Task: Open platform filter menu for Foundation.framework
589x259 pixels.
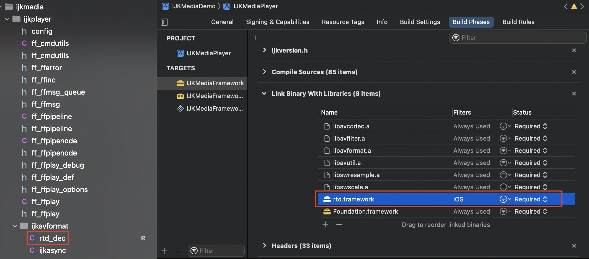Action: tap(505, 211)
